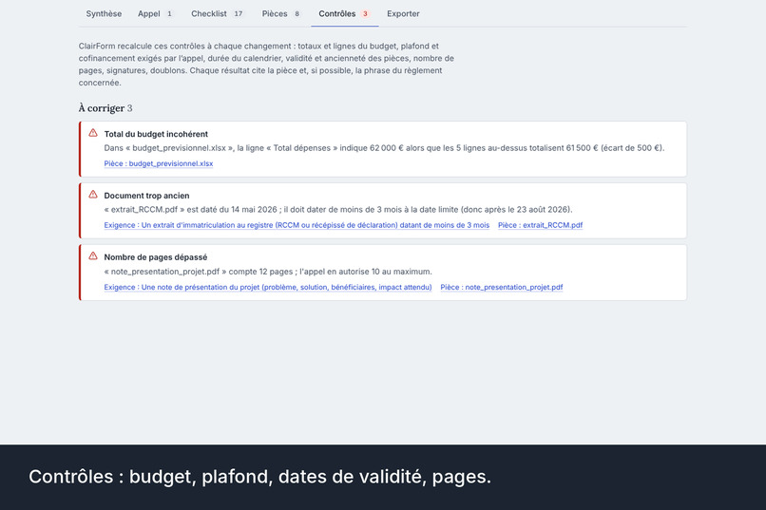Click the text about 12 pages count

(268, 272)
